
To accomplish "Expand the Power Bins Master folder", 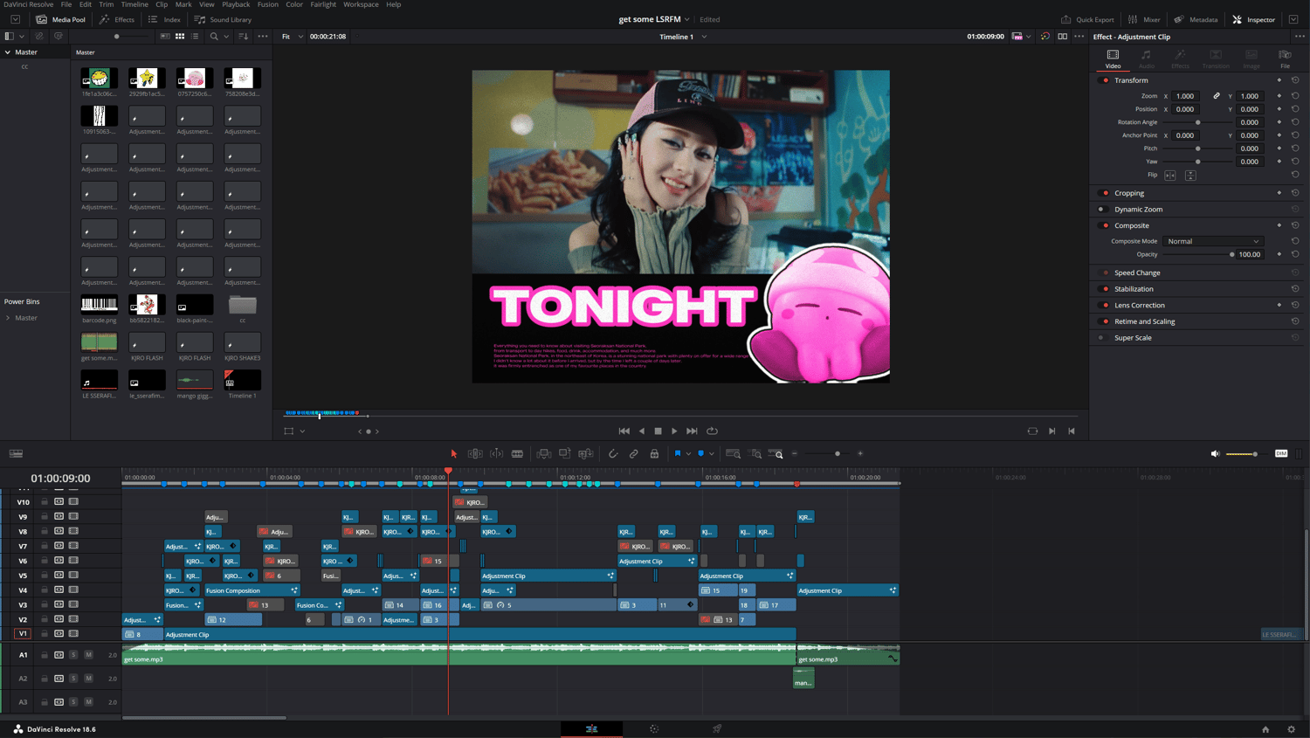I will pos(9,318).
